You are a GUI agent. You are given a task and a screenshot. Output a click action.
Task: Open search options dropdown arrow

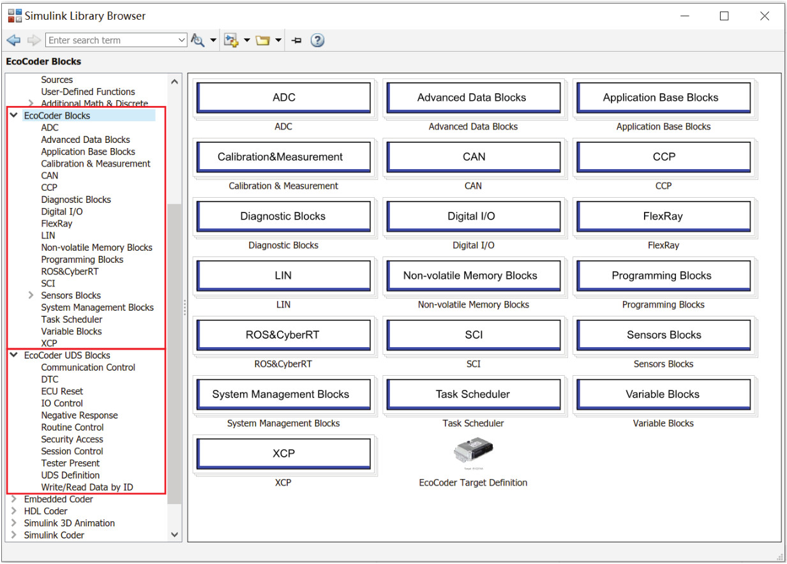point(213,40)
